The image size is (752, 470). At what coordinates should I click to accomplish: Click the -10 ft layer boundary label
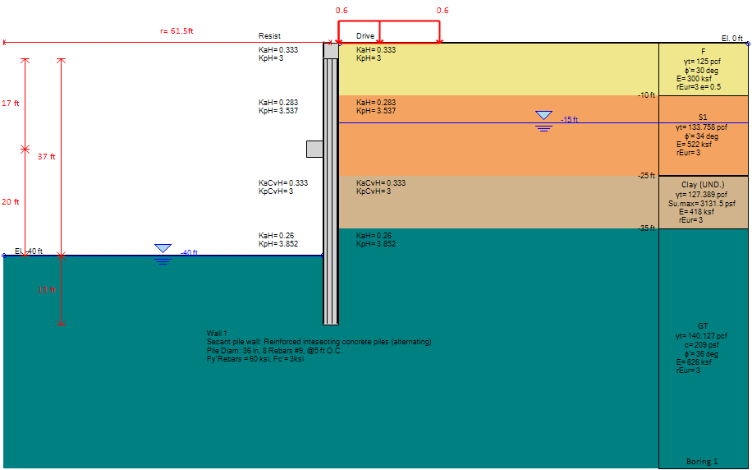click(x=646, y=95)
